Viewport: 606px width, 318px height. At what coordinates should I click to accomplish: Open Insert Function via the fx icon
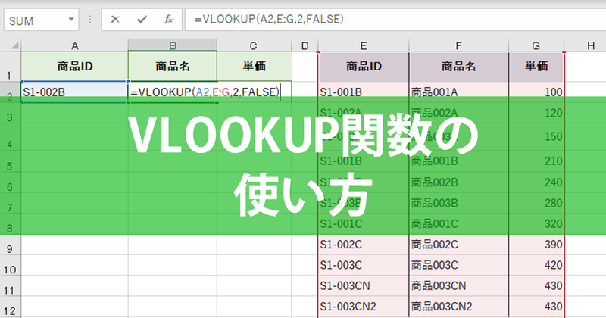point(168,20)
